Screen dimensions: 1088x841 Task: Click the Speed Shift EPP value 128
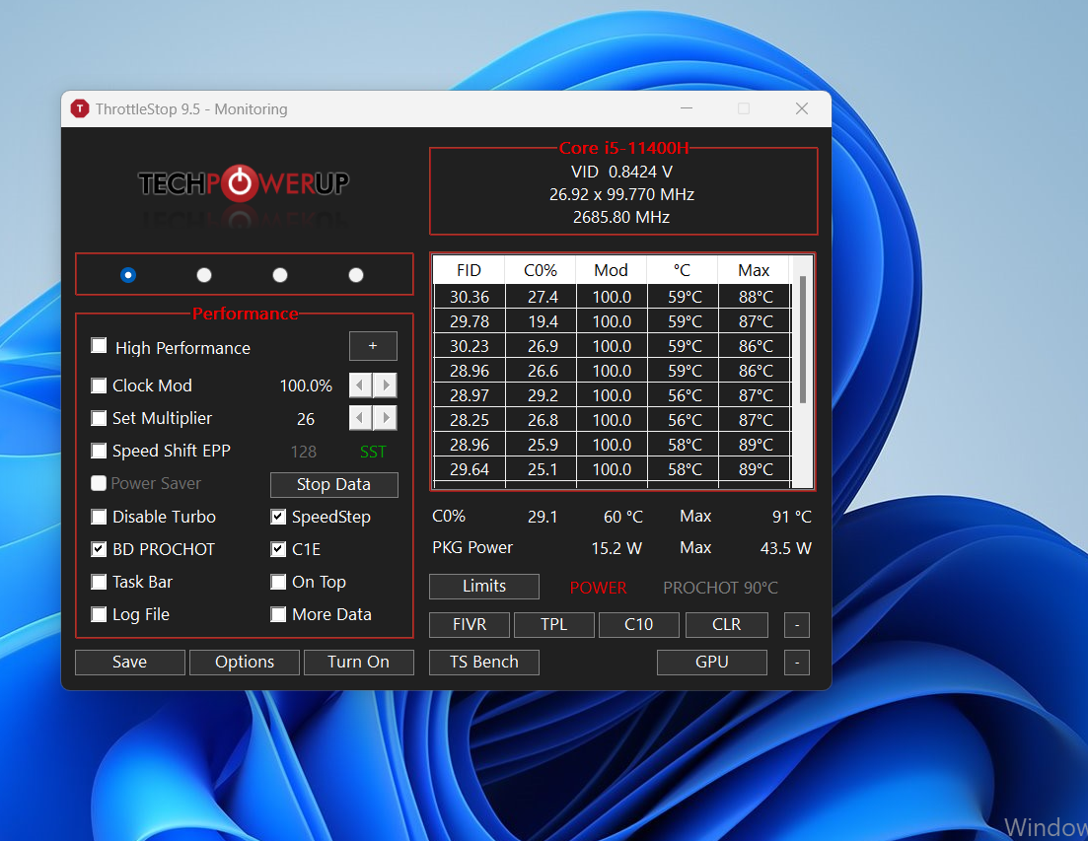[x=303, y=452]
